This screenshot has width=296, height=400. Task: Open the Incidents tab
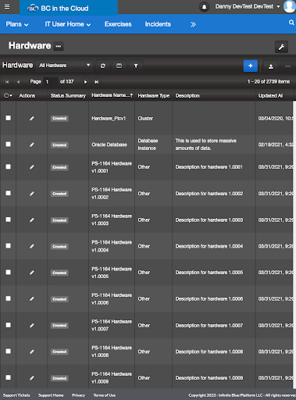158,24
